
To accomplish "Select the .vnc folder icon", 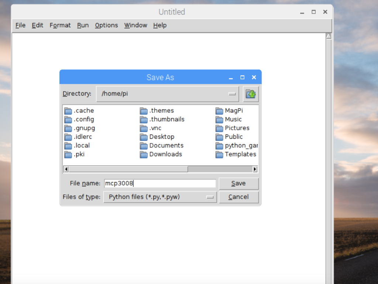I will (144, 128).
